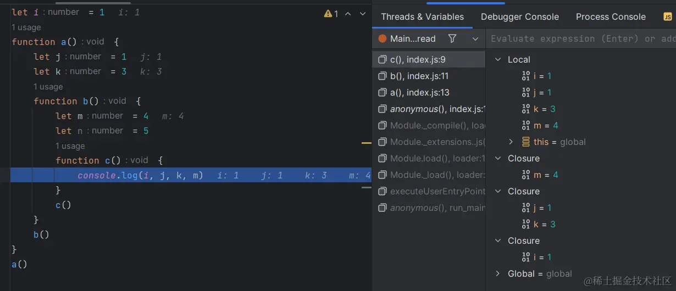Focus the Evaluate expression input field
676x291 pixels.
(580, 38)
